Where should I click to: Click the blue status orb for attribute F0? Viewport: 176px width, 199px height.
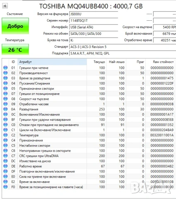pyautogui.click(x=5, y=187)
